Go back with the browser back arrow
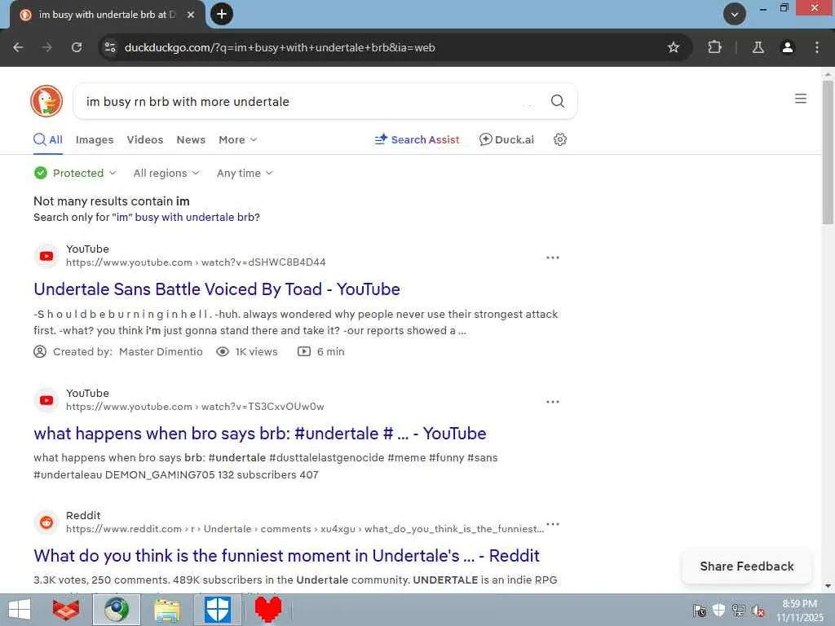Image resolution: width=835 pixels, height=626 pixels. pos(18,47)
